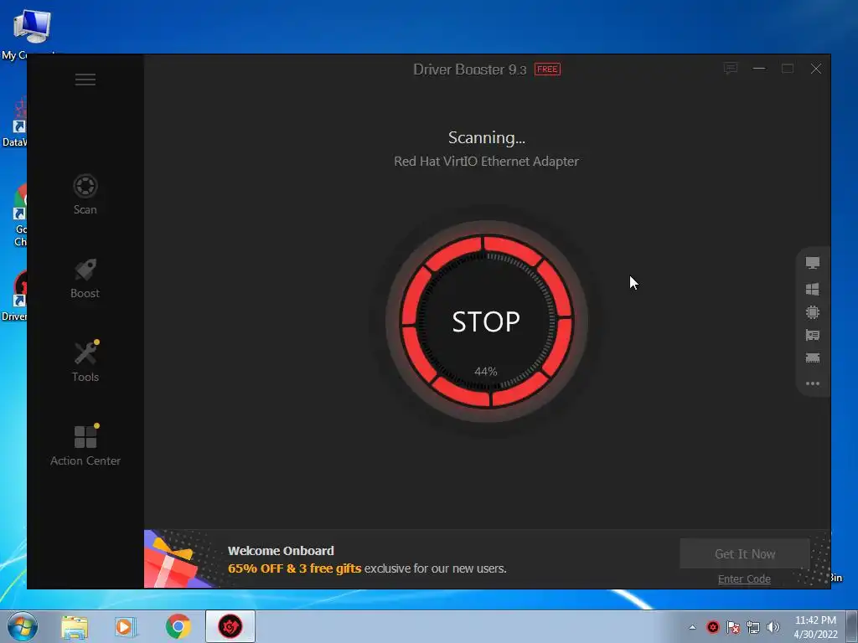Image resolution: width=858 pixels, height=643 pixels.
Task: Minimize the Driver Booster window
Action: 759,69
